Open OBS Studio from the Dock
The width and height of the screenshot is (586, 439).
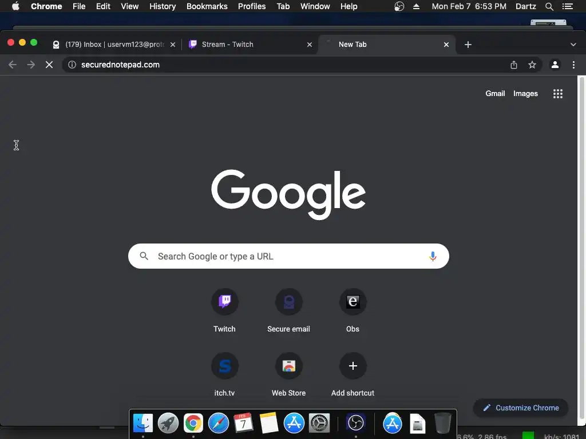[x=355, y=424]
